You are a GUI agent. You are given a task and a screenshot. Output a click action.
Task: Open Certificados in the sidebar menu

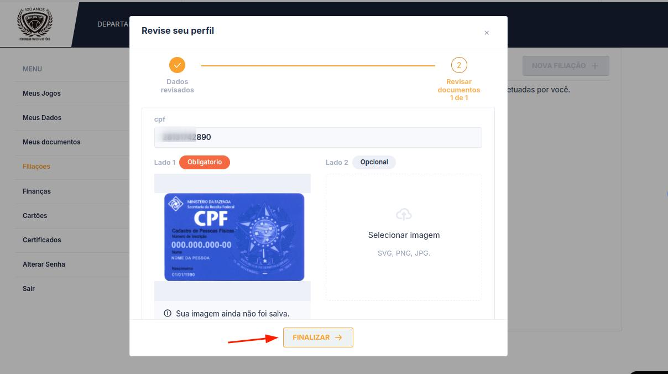[42, 240]
